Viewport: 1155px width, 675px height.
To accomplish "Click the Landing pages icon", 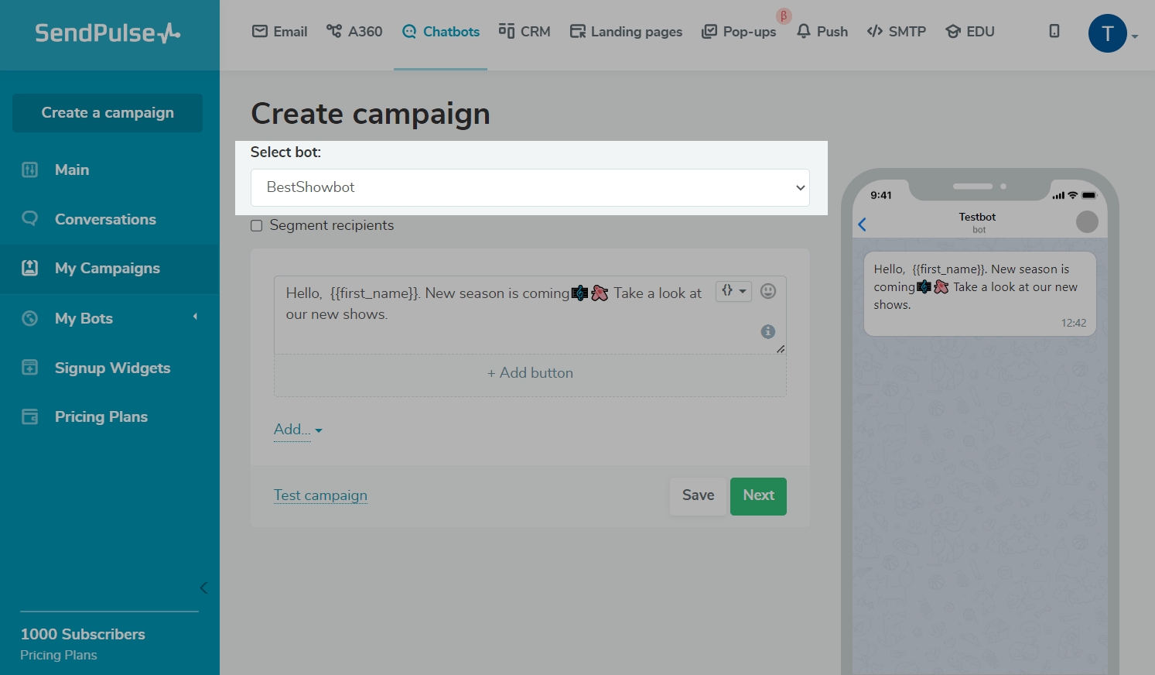I will point(577,31).
